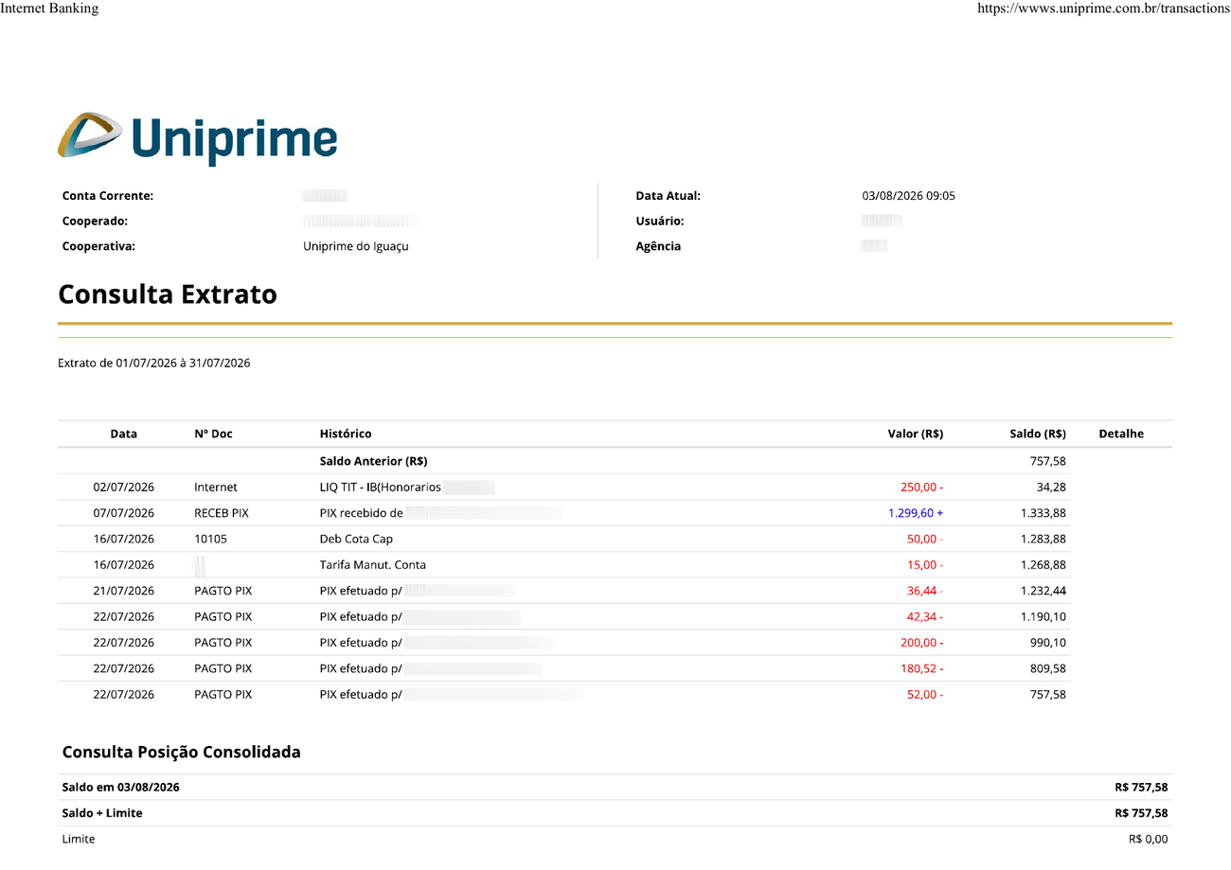This screenshot has width=1231, height=870.
Task: Click the Agência label
Action: coord(658,246)
